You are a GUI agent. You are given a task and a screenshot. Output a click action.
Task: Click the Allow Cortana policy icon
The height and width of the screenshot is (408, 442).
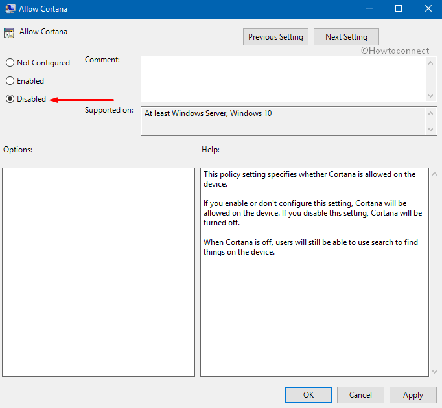(9, 33)
